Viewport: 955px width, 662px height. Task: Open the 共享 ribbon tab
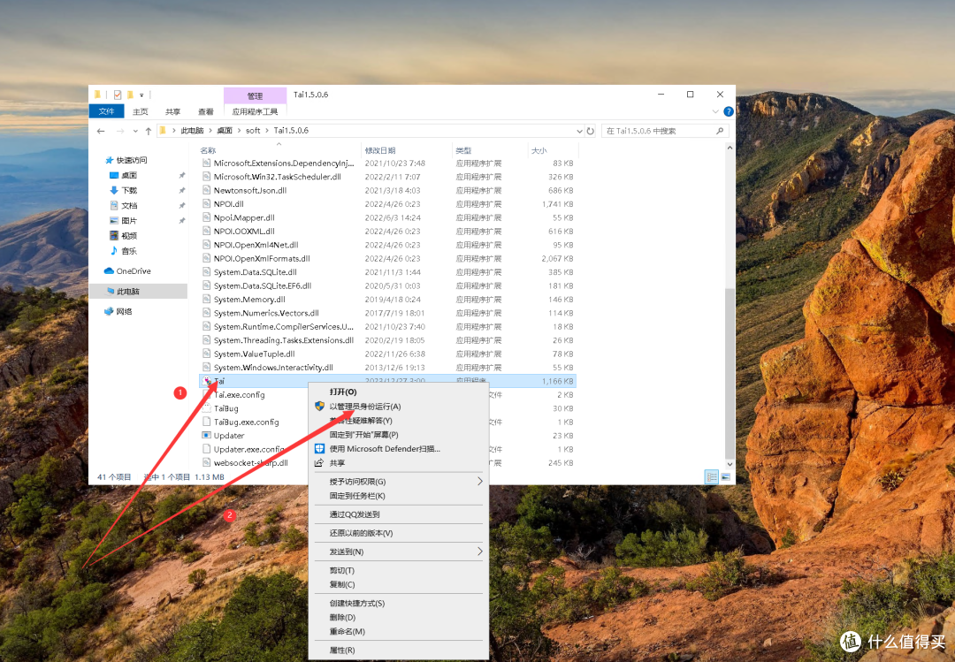pos(173,111)
